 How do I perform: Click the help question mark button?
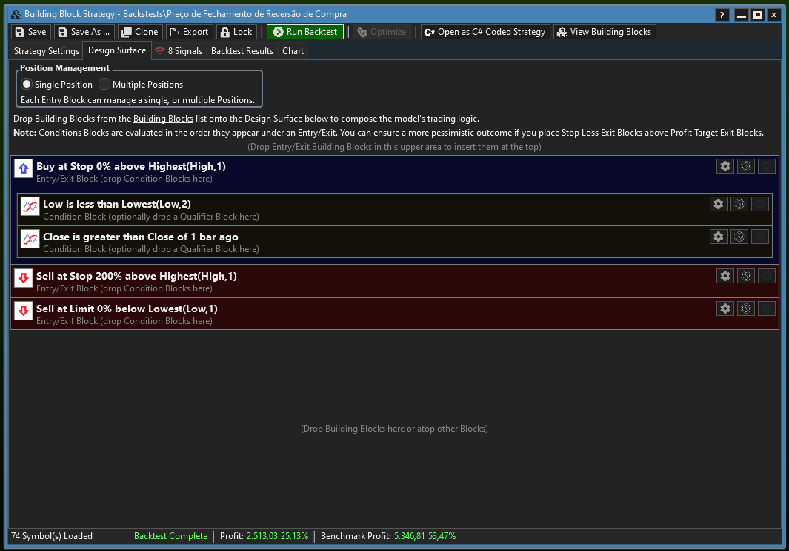[x=722, y=15]
